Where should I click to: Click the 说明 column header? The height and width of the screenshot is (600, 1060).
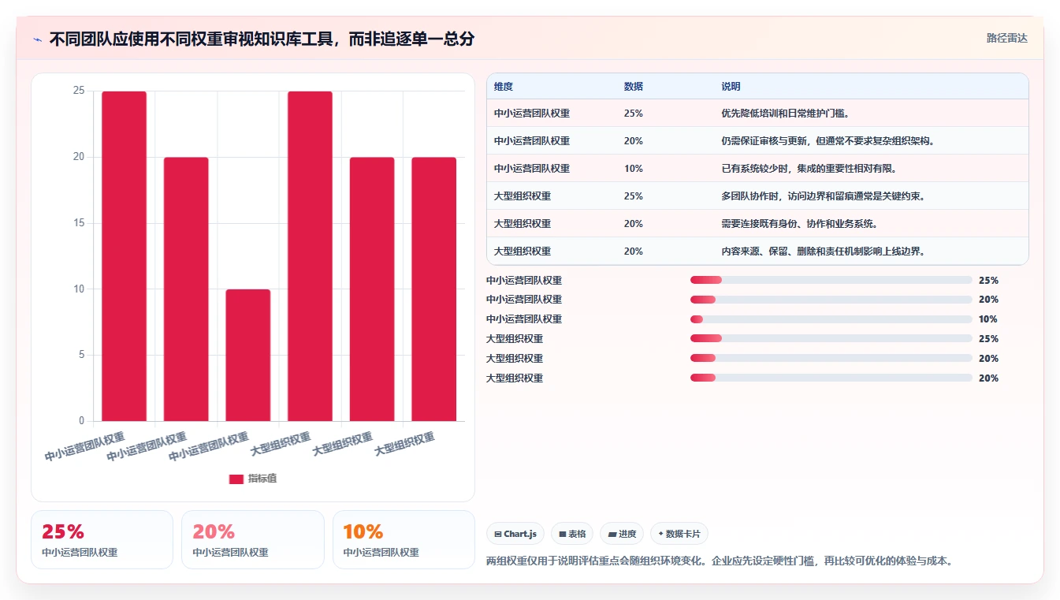(x=731, y=87)
